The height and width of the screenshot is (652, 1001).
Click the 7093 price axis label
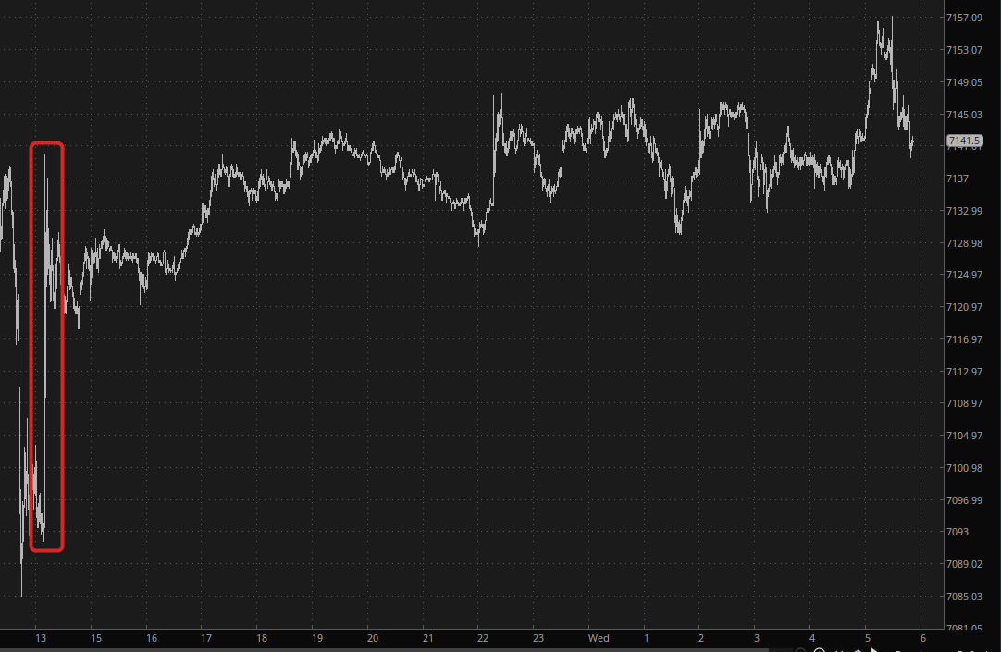958,532
